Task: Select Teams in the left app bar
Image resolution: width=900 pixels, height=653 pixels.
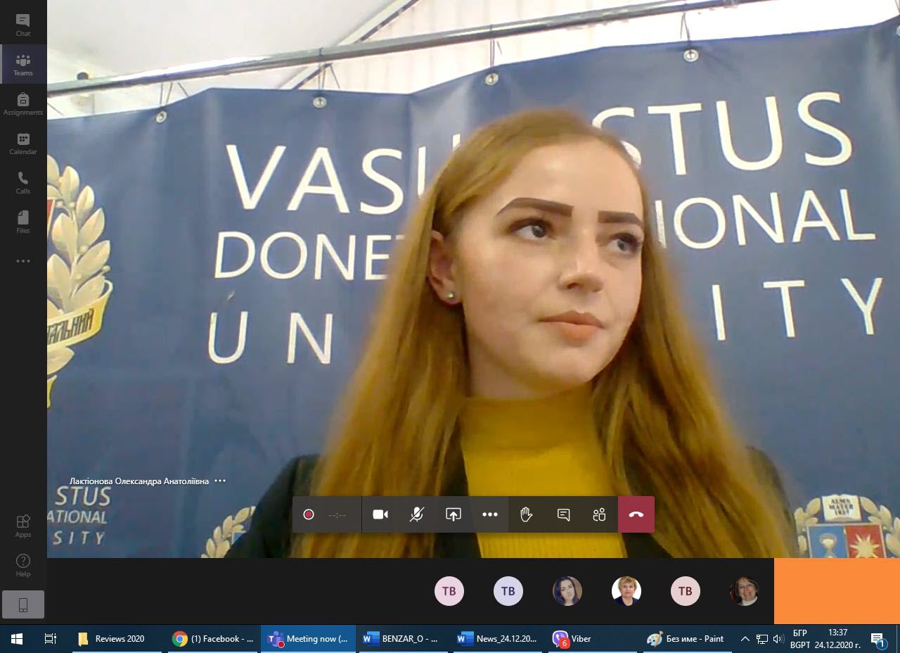Action: (x=23, y=64)
